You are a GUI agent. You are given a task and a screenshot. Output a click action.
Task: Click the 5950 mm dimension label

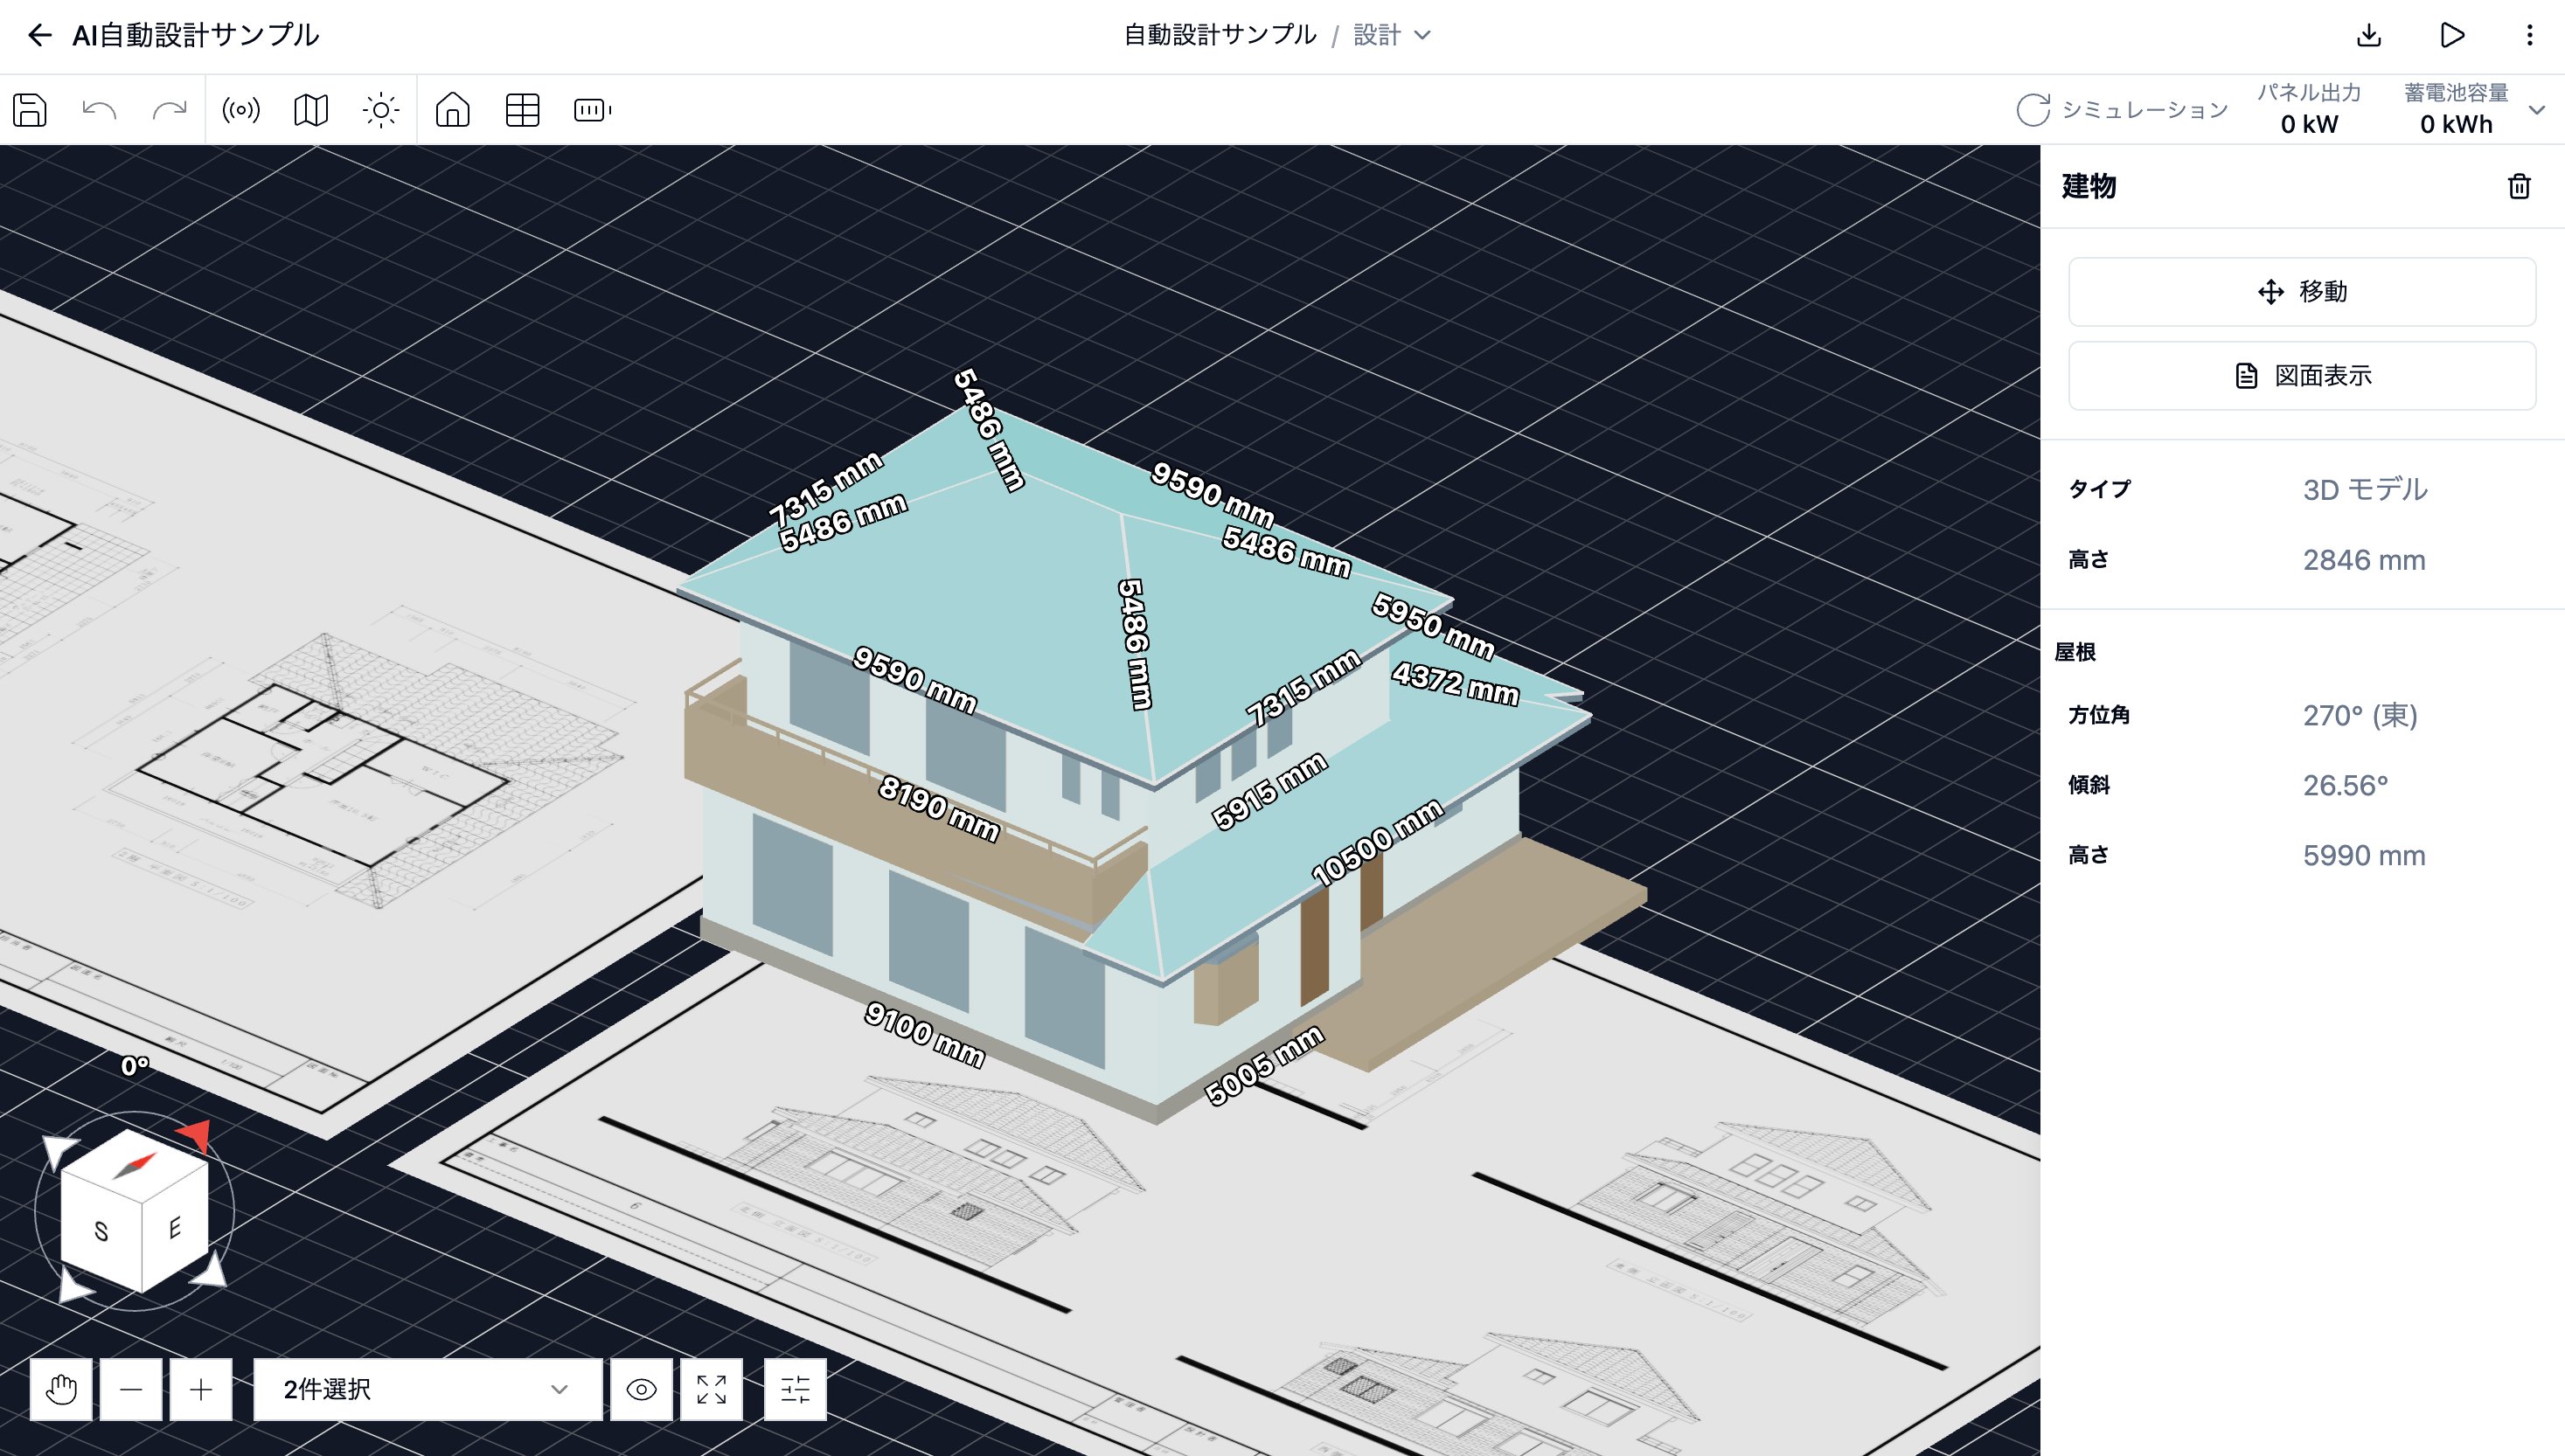(1433, 626)
